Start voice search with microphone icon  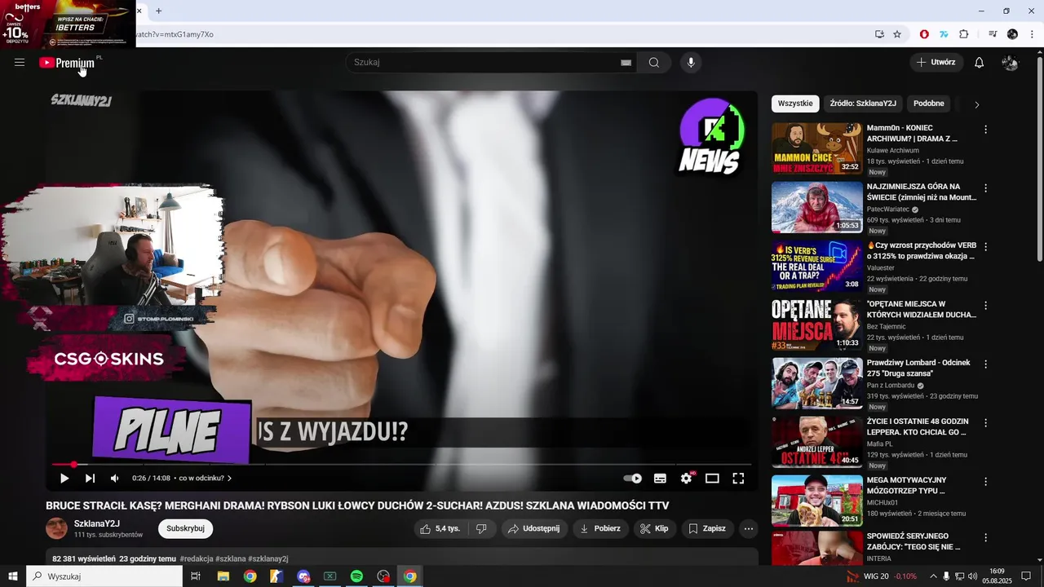pos(691,63)
